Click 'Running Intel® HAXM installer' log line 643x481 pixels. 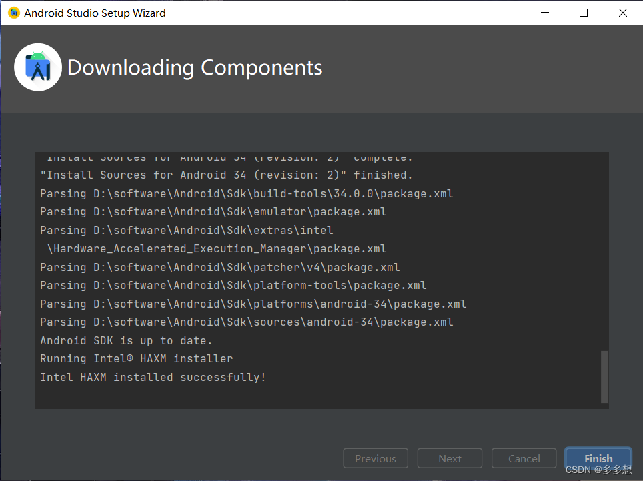(137, 358)
